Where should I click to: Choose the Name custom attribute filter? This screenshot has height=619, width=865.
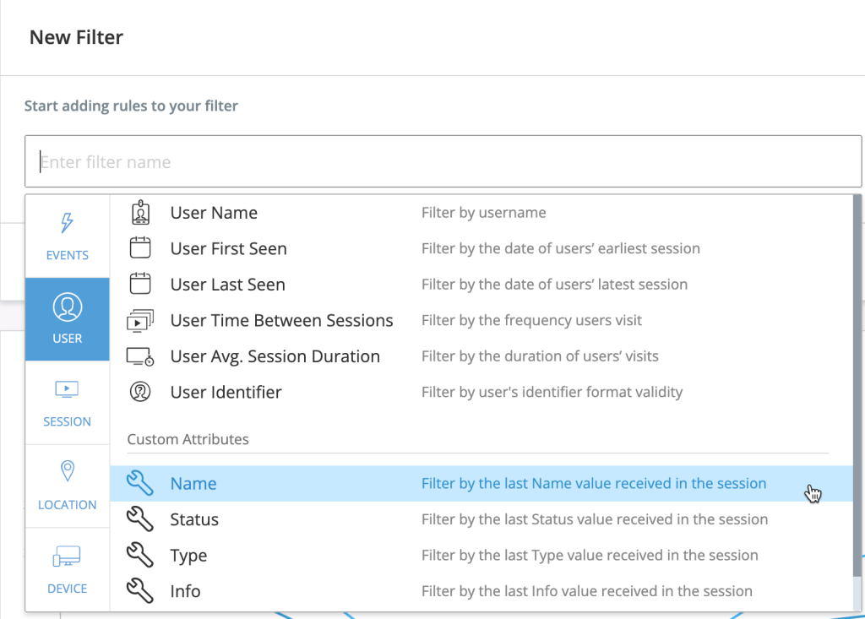pos(193,484)
